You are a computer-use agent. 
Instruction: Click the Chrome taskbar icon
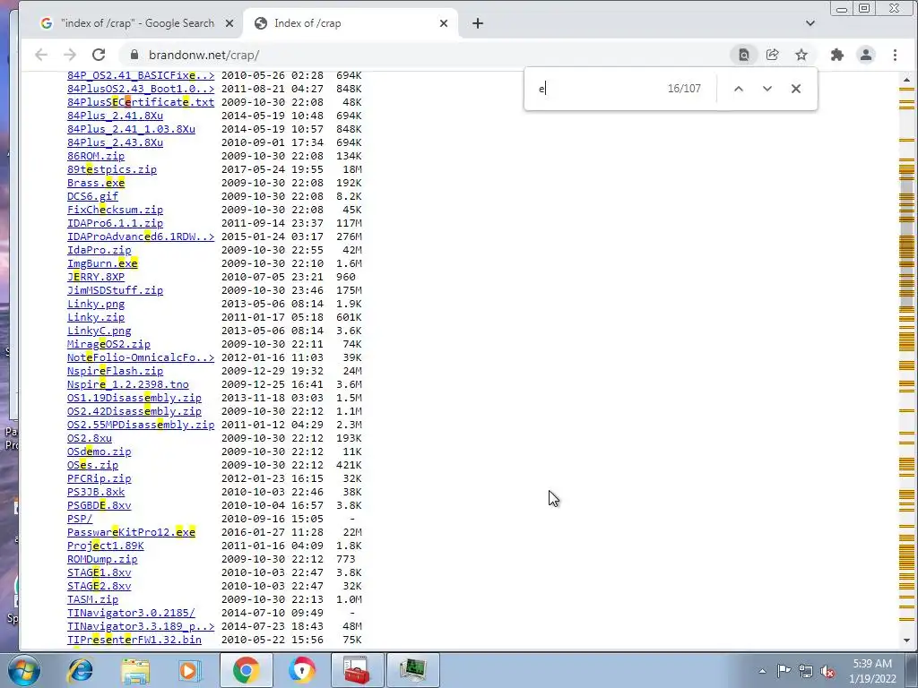click(x=246, y=670)
